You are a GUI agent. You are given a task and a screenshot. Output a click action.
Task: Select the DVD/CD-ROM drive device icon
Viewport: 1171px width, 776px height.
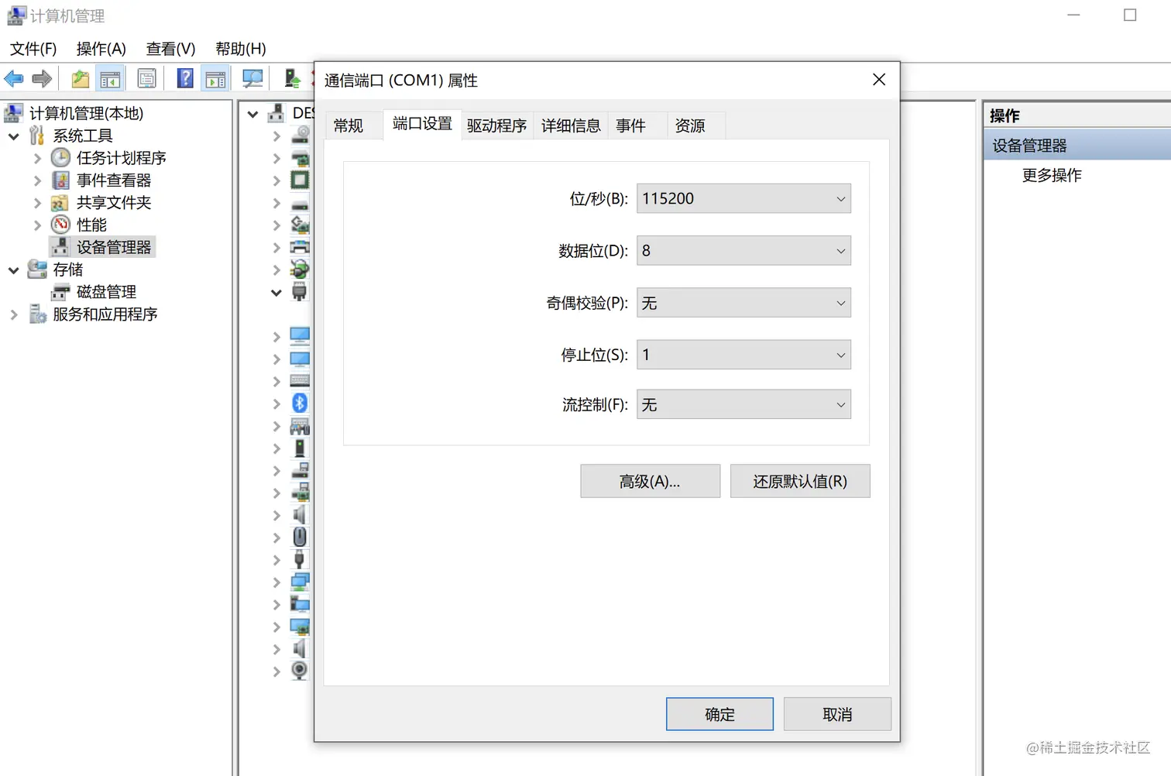point(300,136)
